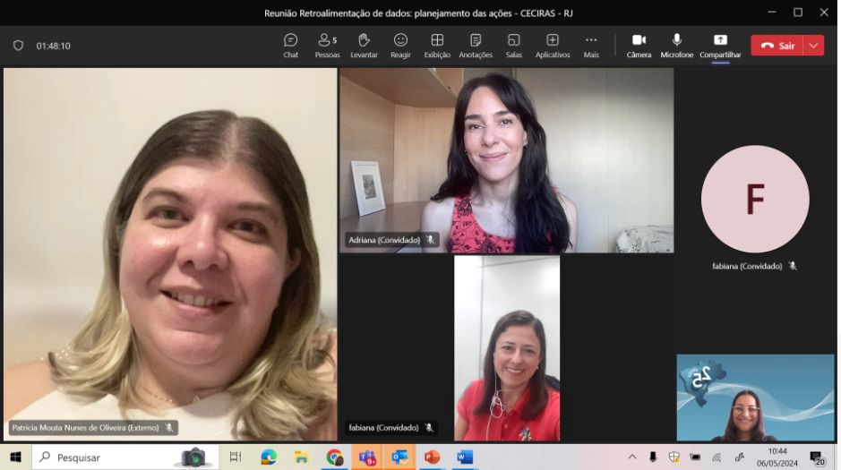Open the Salas breakout rooms
The image size is (841, 470).
pyautogui.click(x=513, y=45)
